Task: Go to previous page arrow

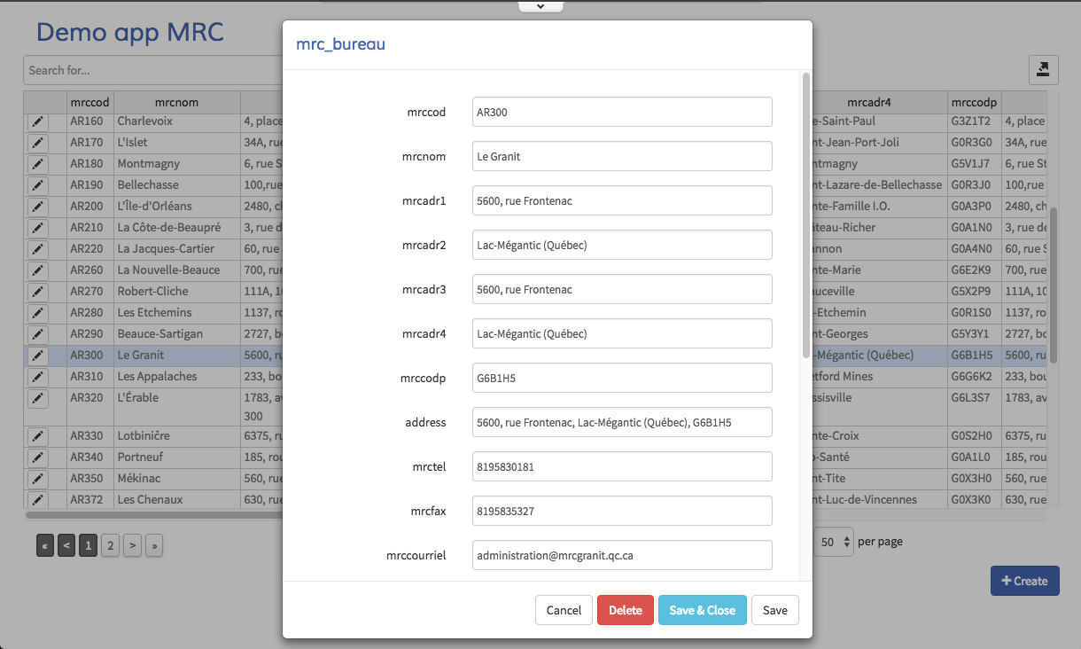Action: [67, 545]
